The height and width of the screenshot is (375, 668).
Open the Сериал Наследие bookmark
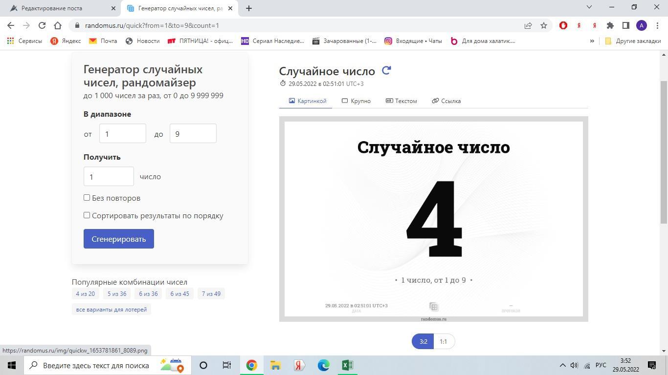tap(272, 41)
